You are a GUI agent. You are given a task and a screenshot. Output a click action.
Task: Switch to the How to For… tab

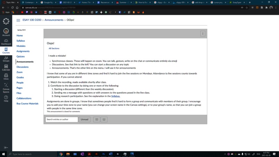point(143,2)
